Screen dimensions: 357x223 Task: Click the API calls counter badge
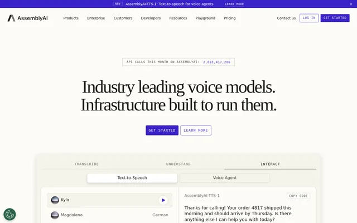coord(178,62)
